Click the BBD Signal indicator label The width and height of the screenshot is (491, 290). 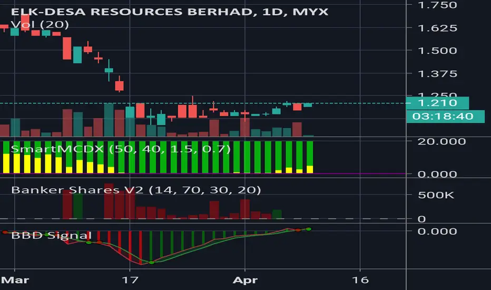[x=51, y=236]
